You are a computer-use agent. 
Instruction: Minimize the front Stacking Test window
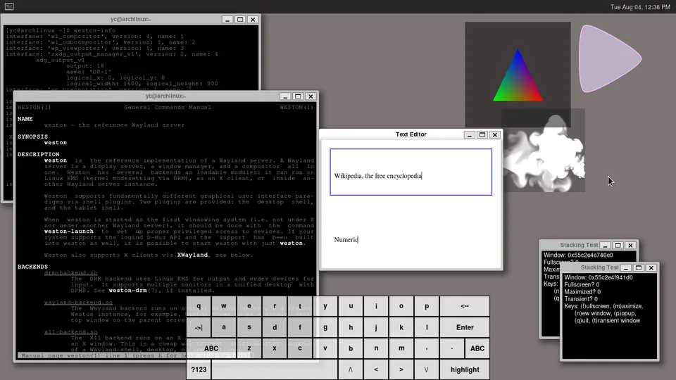coord(626,268)
